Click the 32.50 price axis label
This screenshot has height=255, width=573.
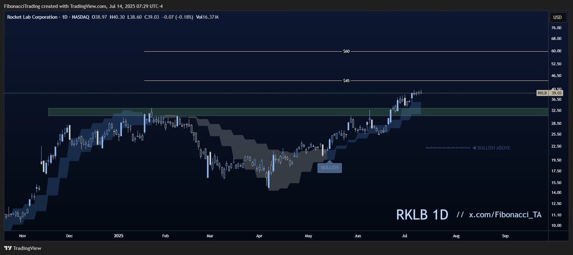[556, 111]
